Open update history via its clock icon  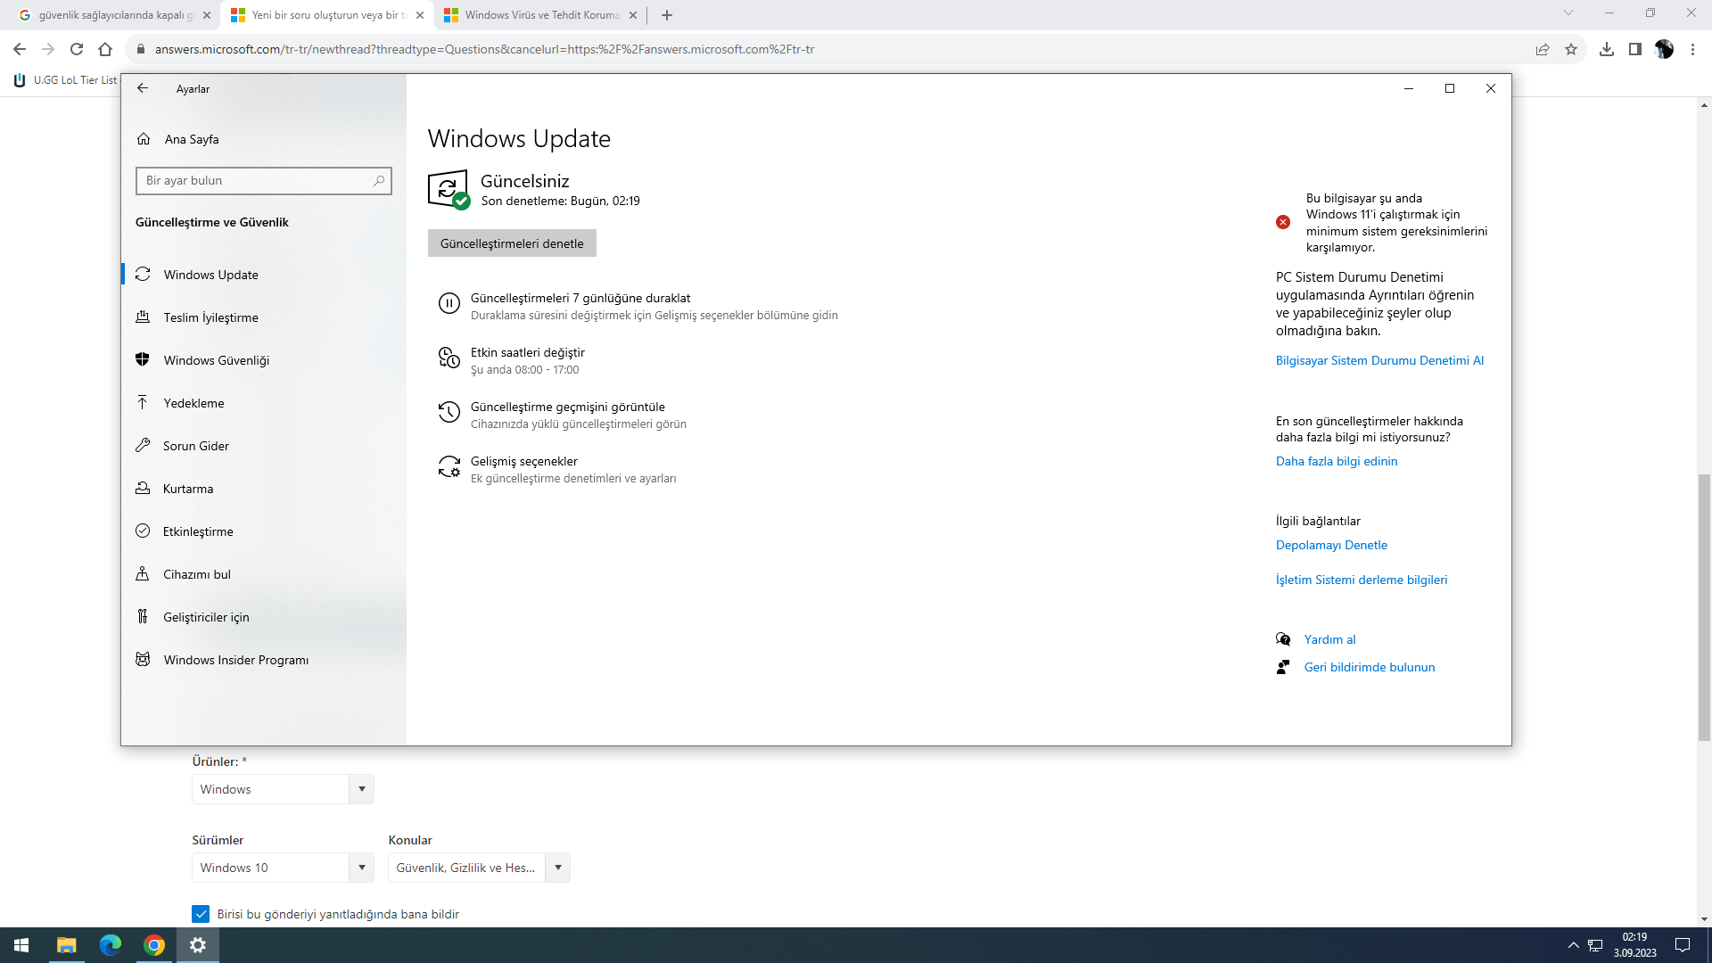point(449,413)
